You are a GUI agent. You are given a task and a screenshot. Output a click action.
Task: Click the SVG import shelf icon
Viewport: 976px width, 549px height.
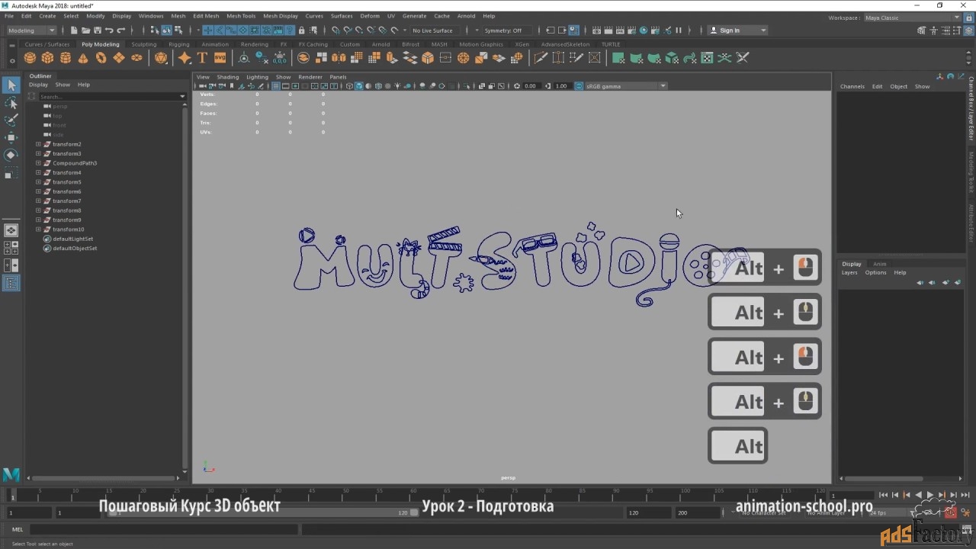[x=220, y=58]
